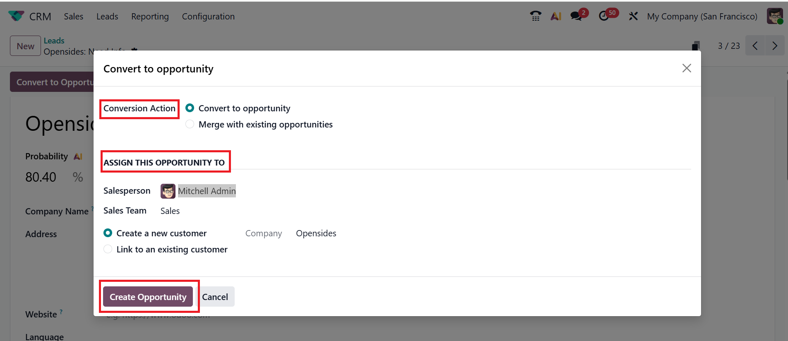Click the AI assistant icon in navbar

[x=556, y=16]
